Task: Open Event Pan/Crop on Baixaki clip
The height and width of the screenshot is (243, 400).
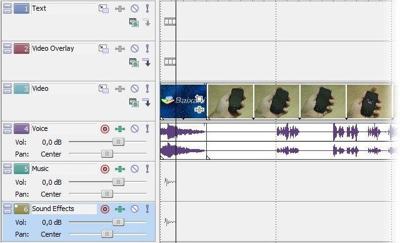Action: coord(199,99)
